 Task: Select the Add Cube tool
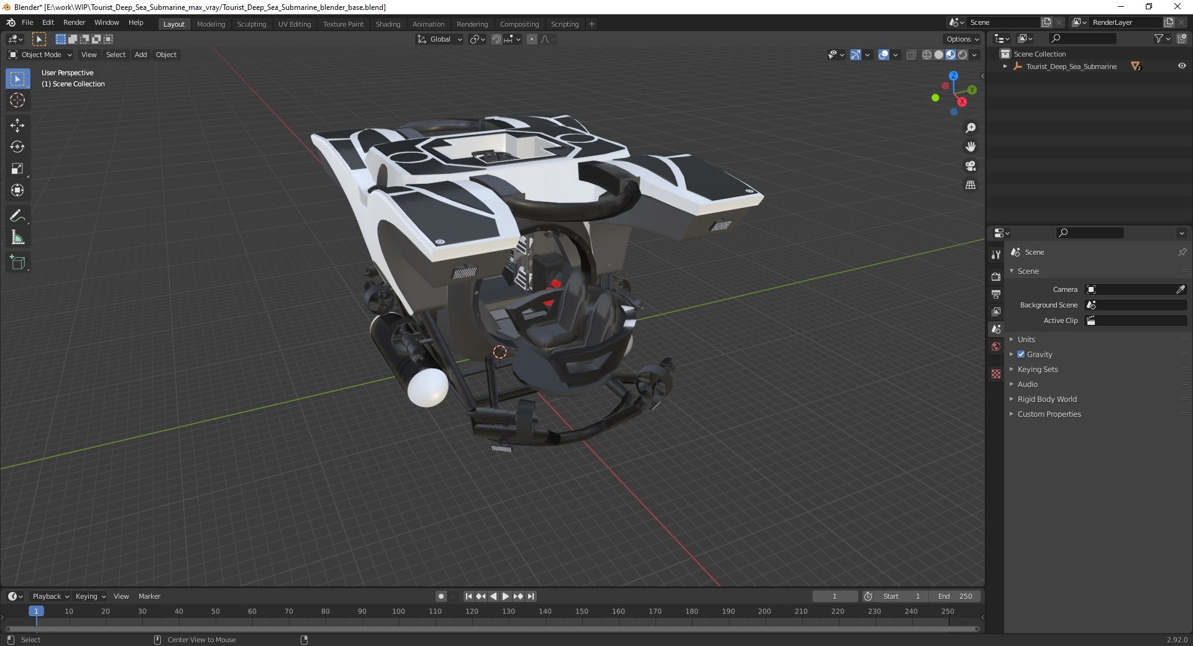point(17,263)
